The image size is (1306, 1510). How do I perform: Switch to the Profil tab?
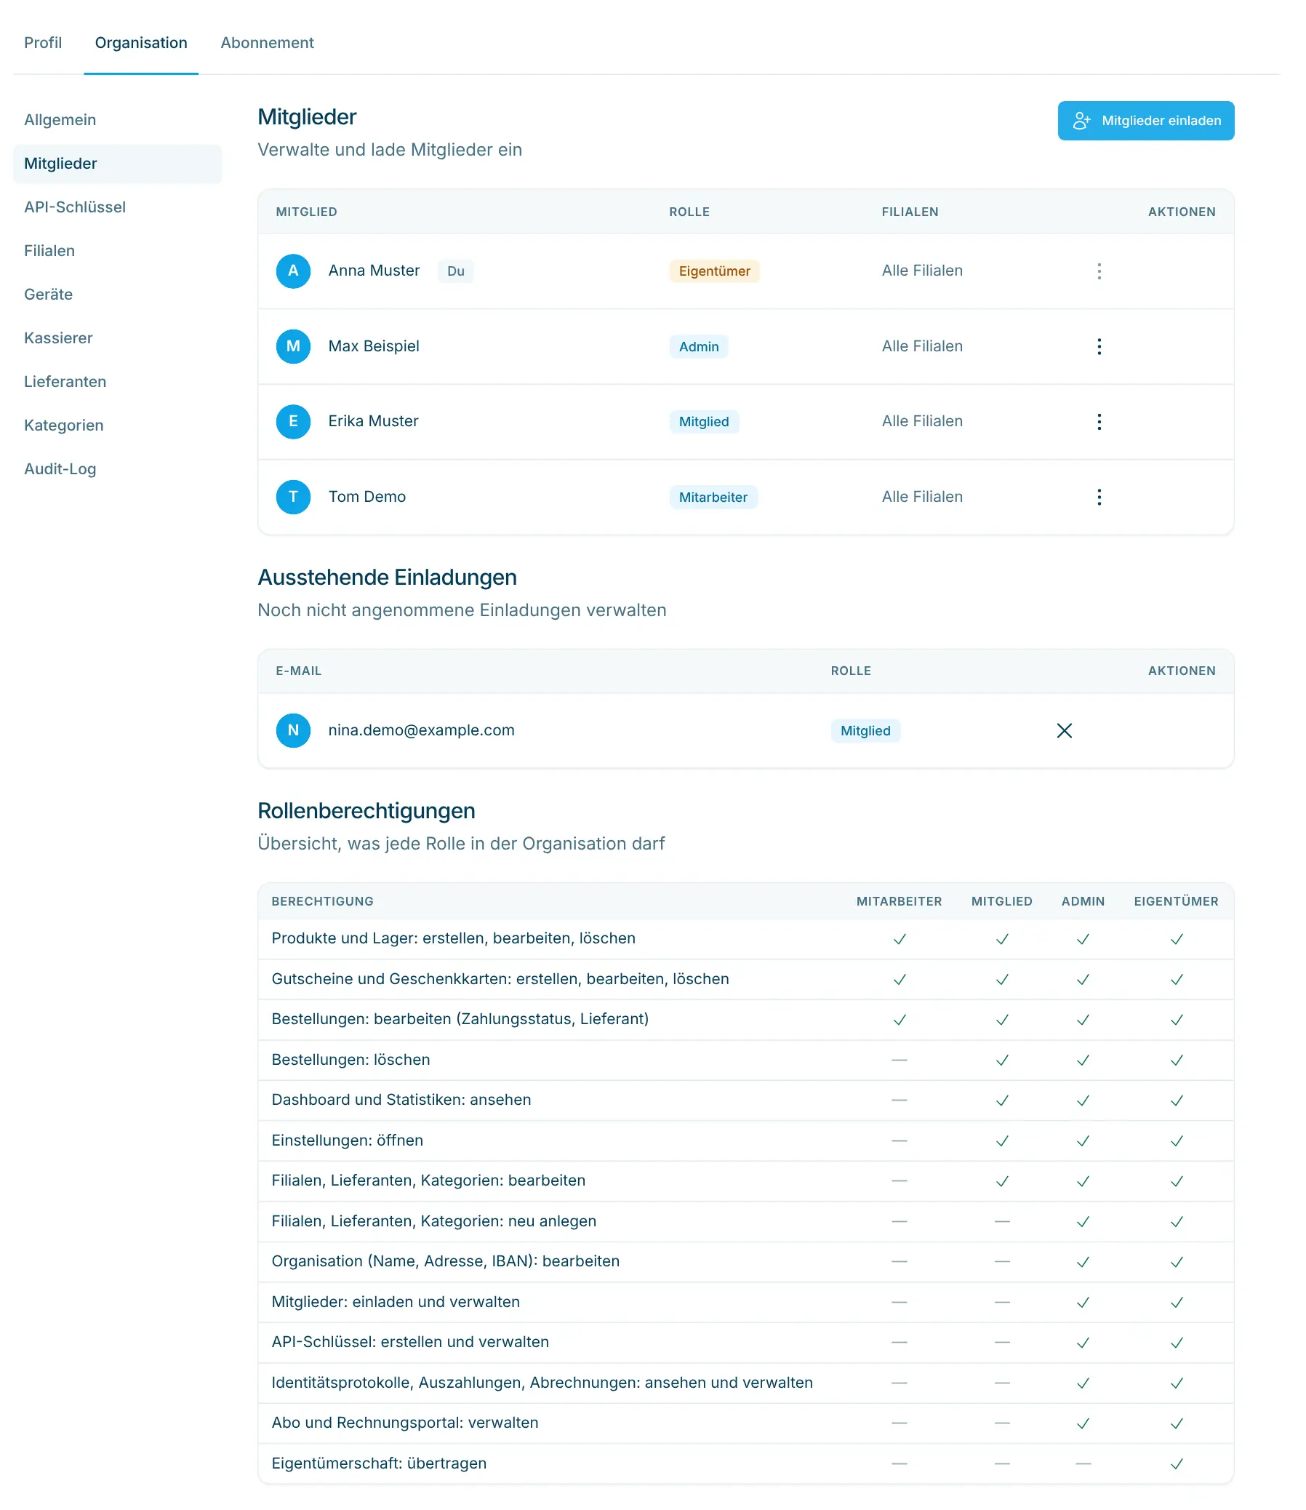[43, 43]
